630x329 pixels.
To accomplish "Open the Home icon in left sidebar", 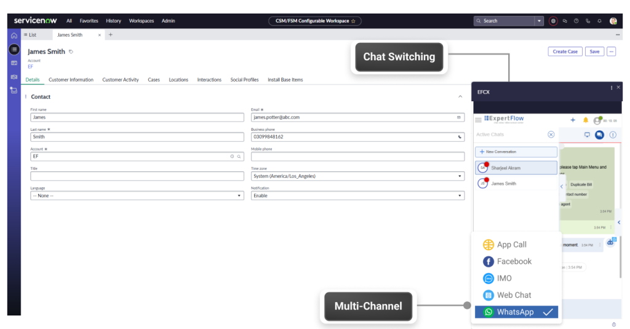I will tap(14, 36).
